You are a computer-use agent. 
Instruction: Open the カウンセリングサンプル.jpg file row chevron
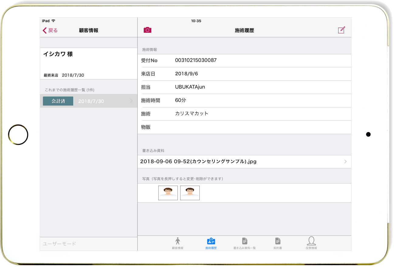[345, 162]
